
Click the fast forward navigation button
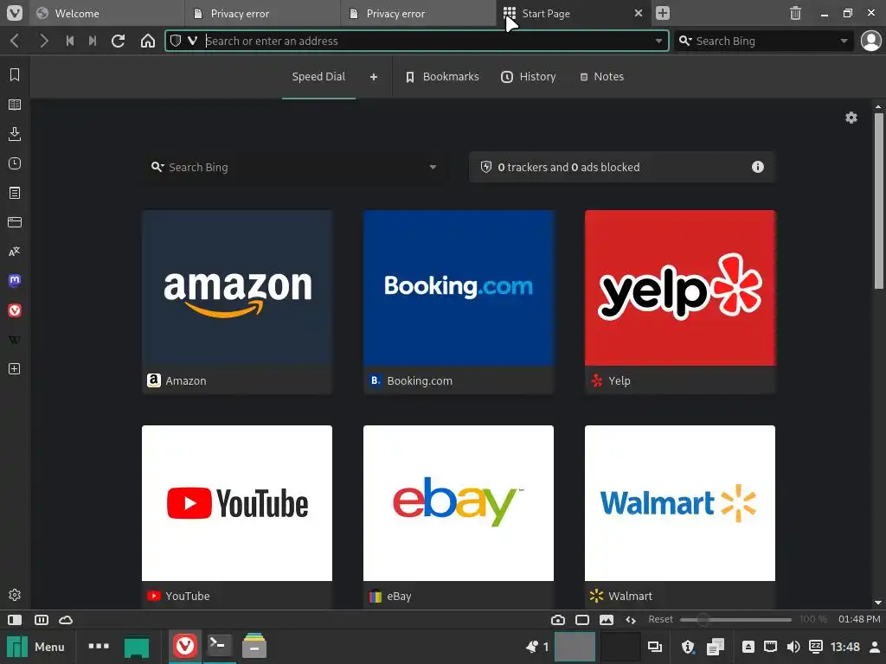[x=93, y=41]
